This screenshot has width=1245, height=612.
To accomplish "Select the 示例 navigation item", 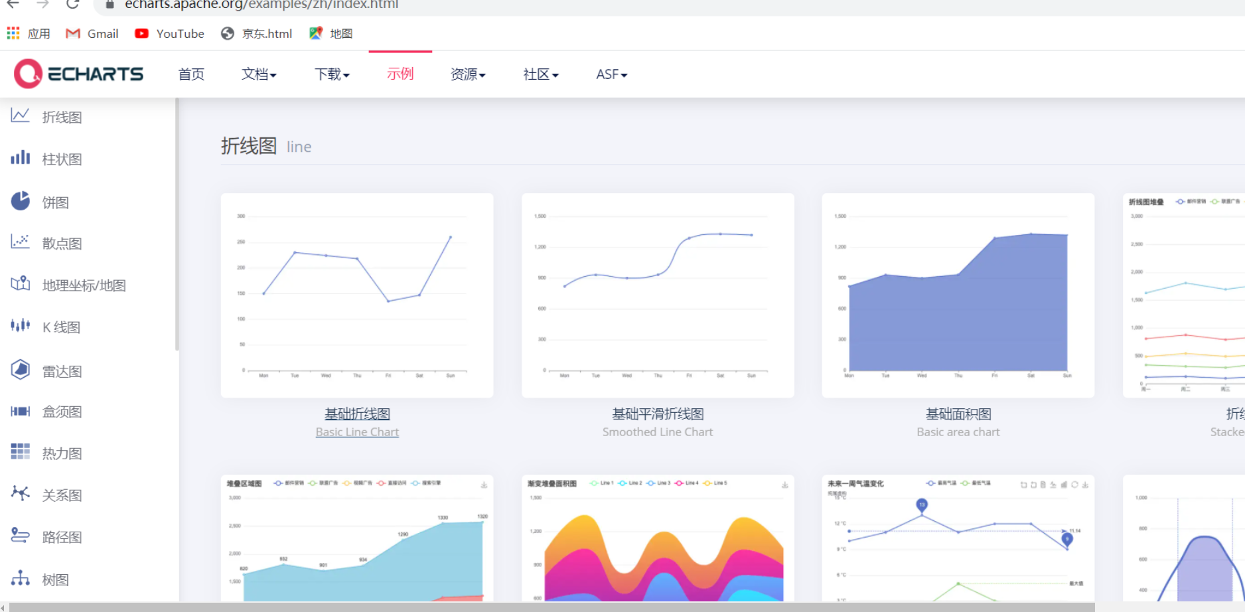I will point(400,74).
